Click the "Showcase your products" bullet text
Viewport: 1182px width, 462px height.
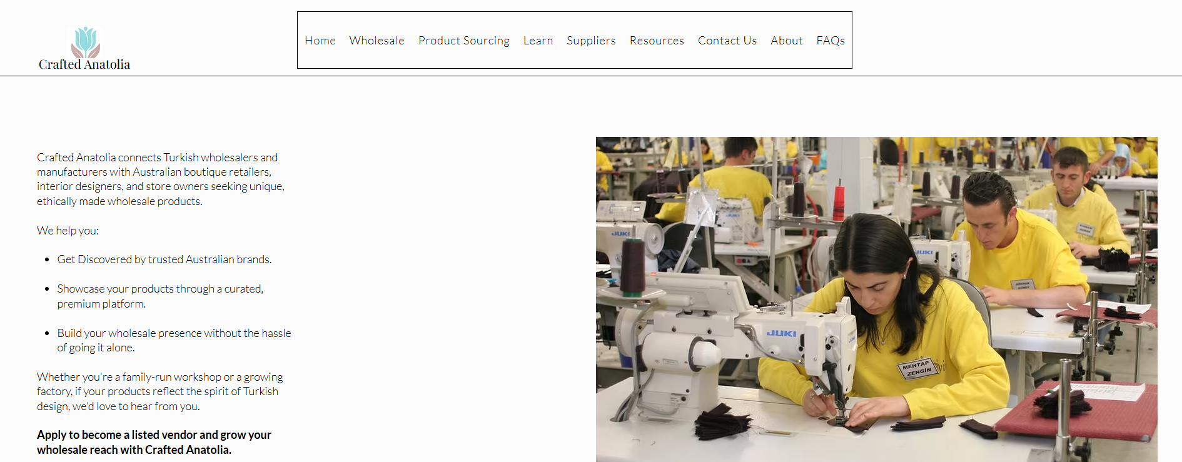coord(159,296)
